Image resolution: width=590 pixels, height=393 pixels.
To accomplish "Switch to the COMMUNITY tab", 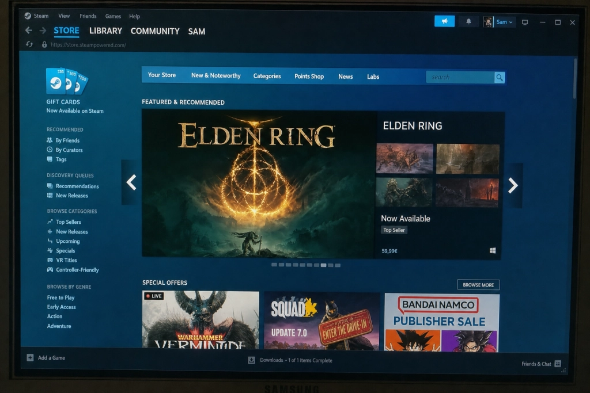I will pos(155,31).
